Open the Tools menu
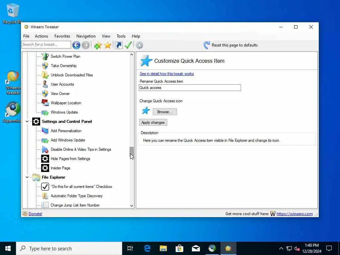340x255 pixels. pos(121,36)
